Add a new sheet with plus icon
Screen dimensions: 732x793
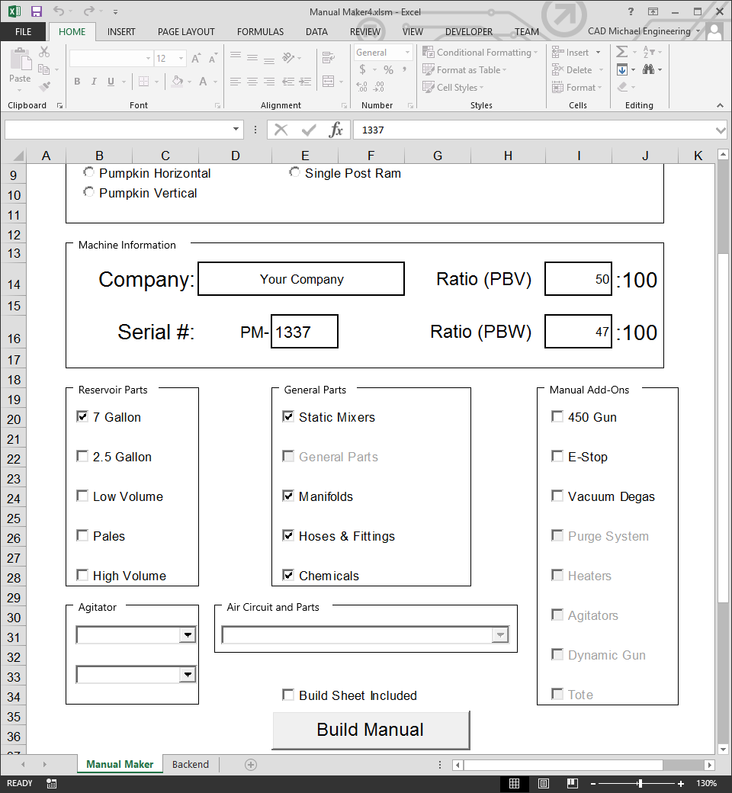click(x=251, y=764)
